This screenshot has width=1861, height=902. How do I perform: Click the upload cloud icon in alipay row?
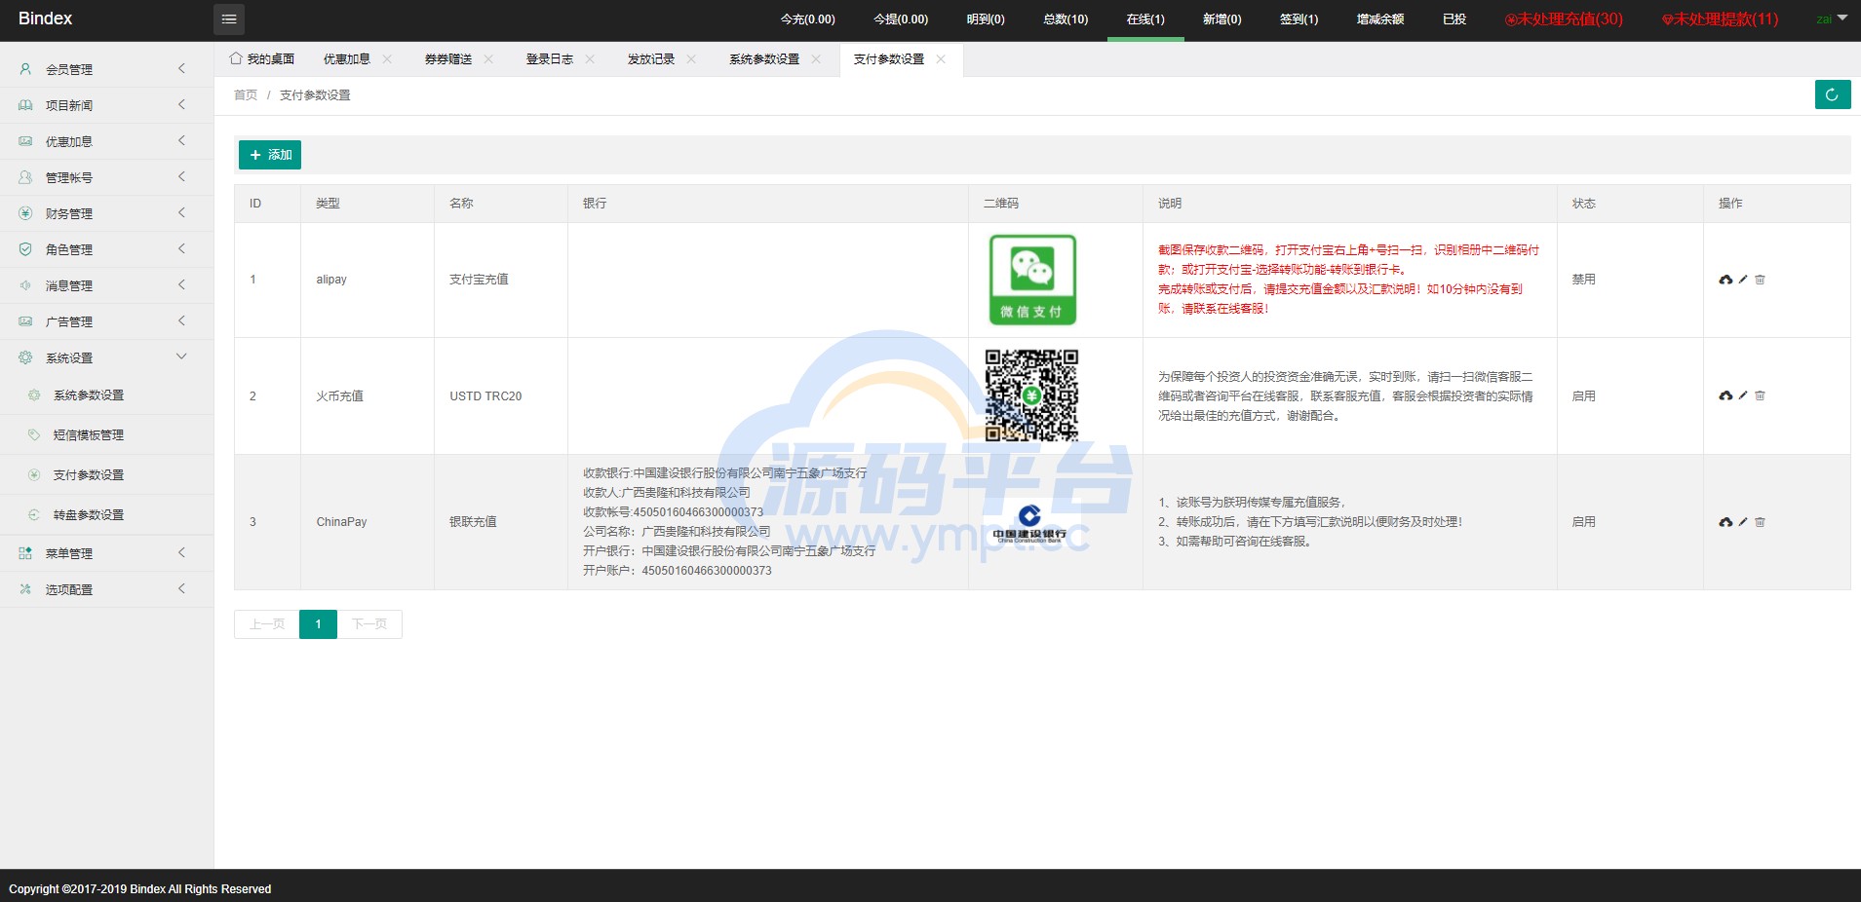click(x=1725, y=280)
